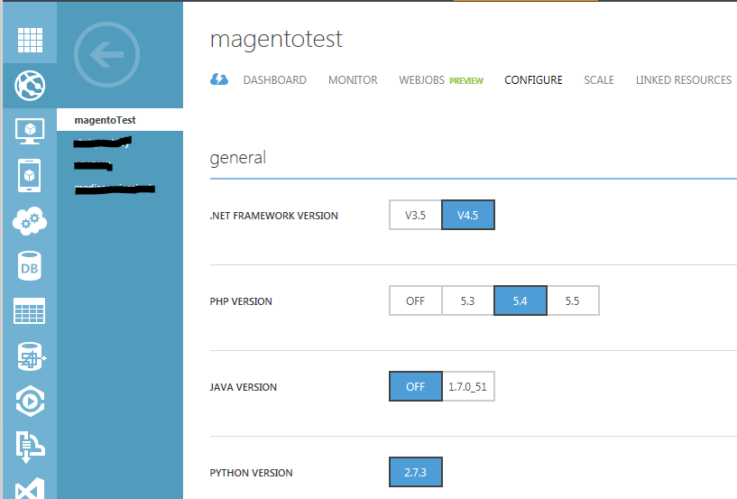Turn Java version OFF

416,386
